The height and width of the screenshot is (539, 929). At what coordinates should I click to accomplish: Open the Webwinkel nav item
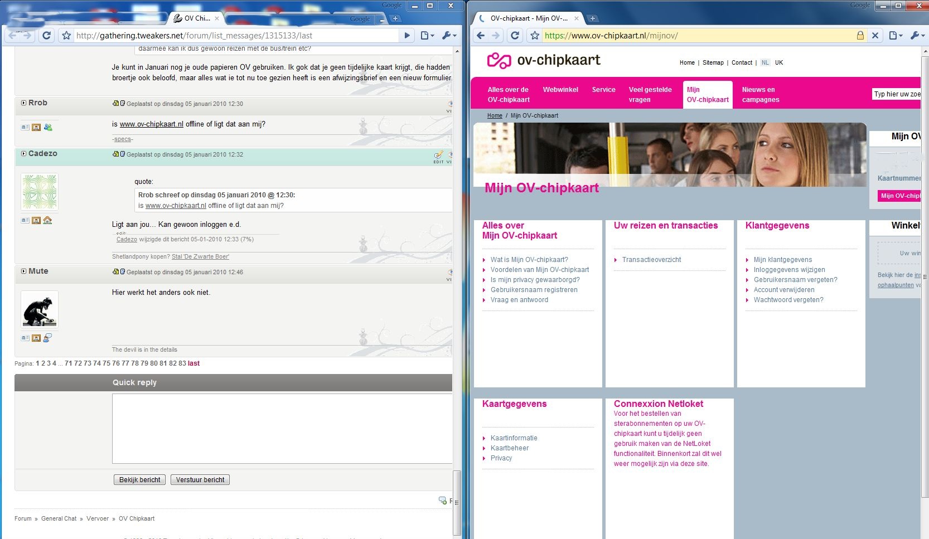pos(560,90)
